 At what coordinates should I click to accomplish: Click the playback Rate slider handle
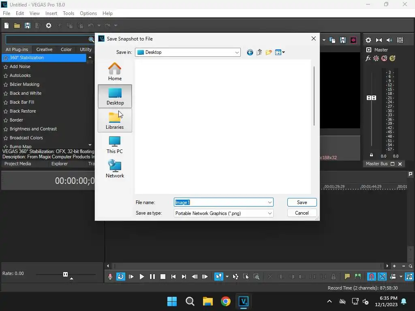pos(65,274)
